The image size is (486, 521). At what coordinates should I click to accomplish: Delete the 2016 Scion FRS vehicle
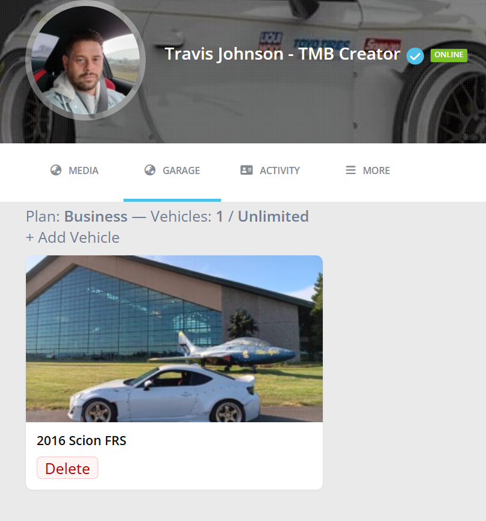[67, 468]
